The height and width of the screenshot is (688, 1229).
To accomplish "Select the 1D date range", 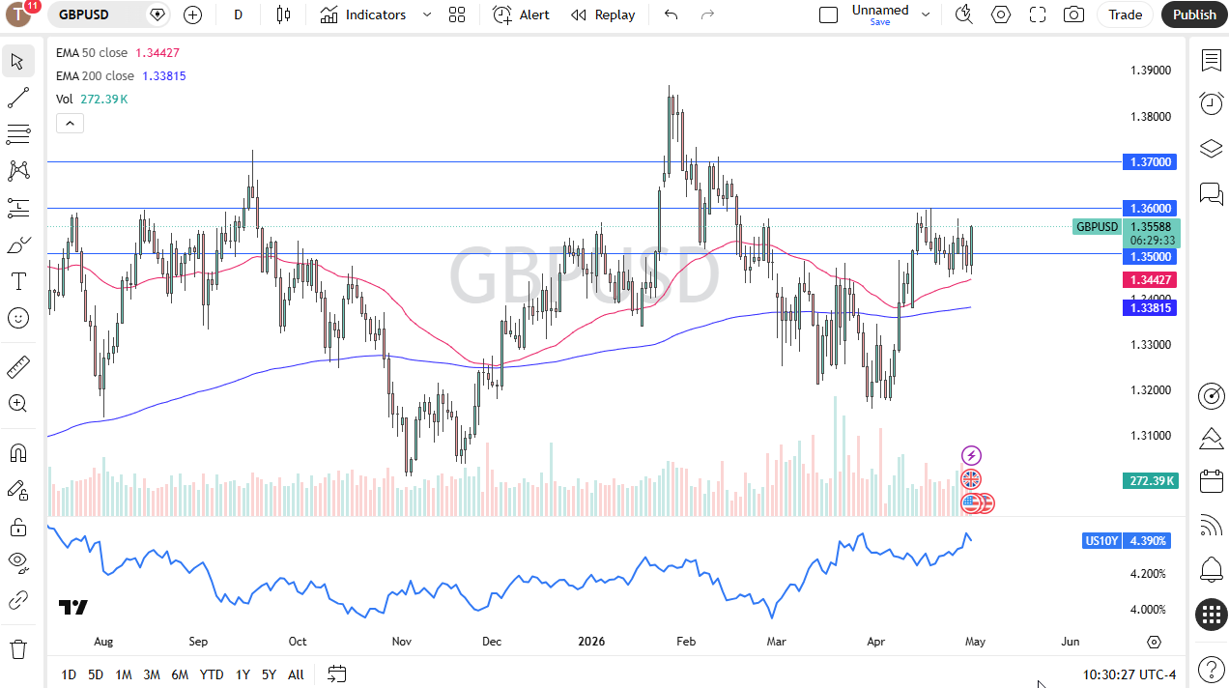I will click(69, 674).
